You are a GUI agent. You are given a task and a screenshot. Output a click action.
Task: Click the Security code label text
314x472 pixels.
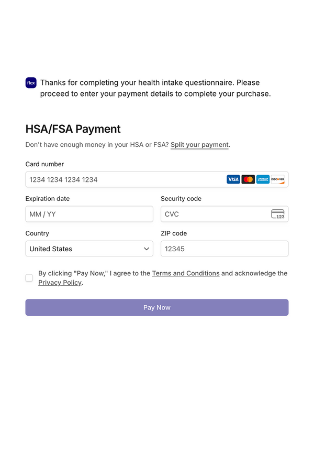pyautogui.click(x=181, y=199)
